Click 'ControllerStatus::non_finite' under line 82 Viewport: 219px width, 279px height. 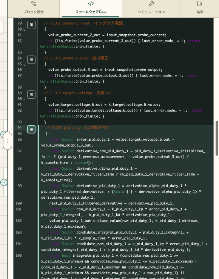coord(69,47)
